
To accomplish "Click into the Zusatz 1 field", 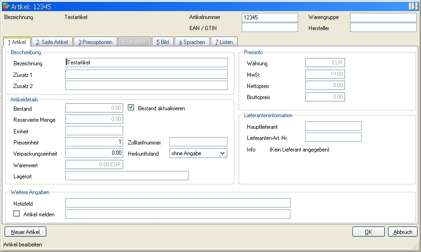I will pos(146,74).
